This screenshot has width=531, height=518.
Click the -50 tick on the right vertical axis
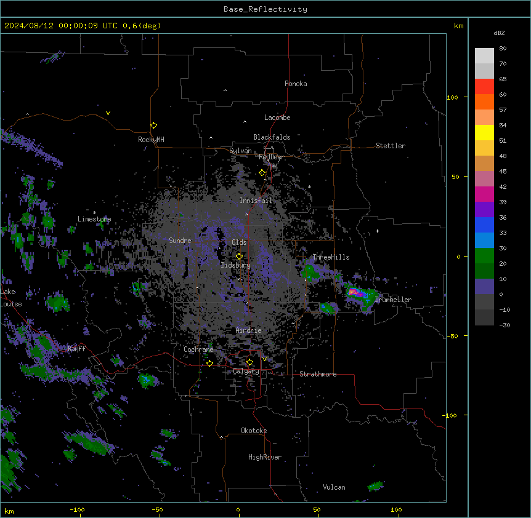tap(452, 336)
